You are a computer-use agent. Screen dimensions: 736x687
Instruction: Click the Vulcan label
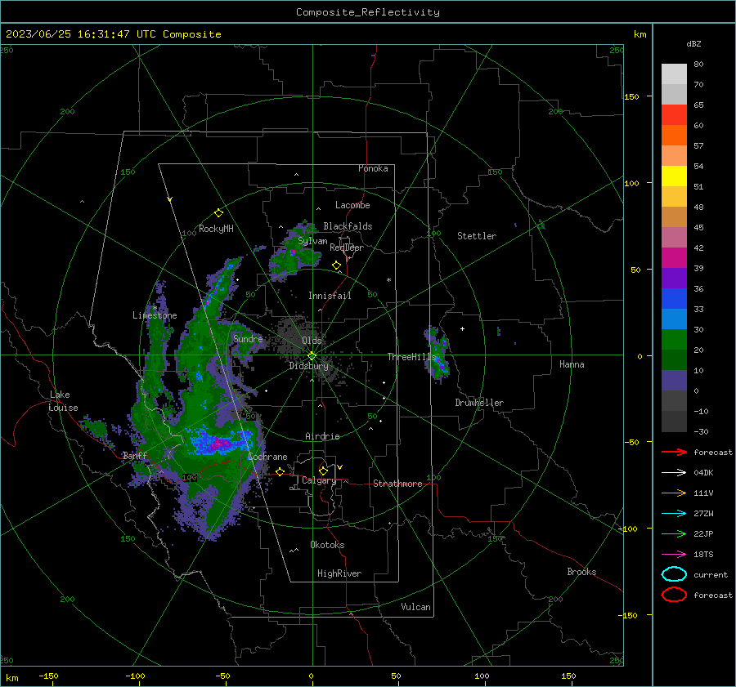416,607
